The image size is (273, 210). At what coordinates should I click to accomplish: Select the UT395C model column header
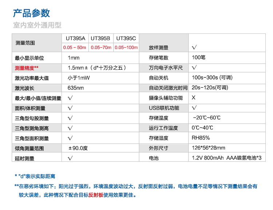[x=126, y=38]
